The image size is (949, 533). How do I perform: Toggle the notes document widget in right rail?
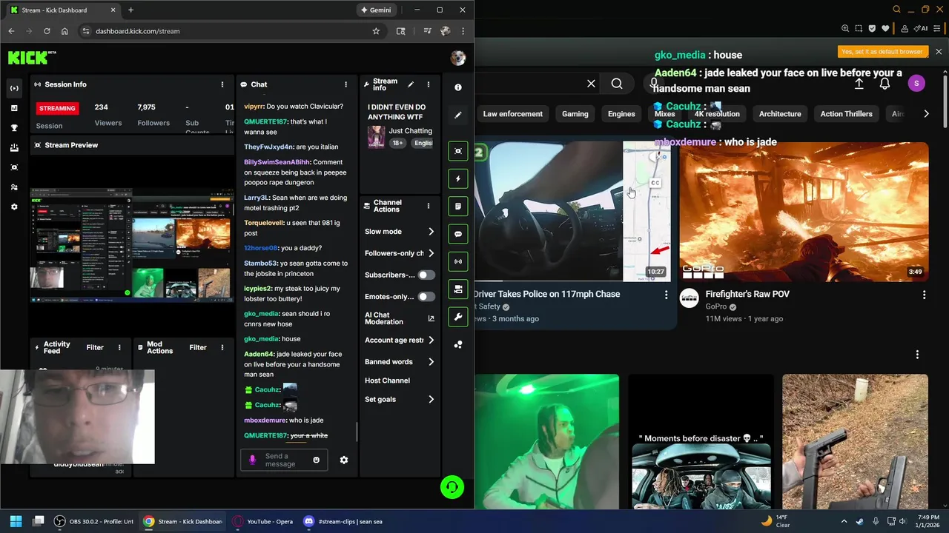[458, 207]
